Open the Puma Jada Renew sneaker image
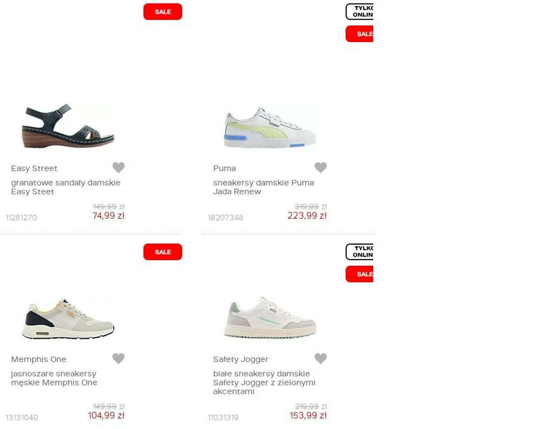 coord(270,127)
